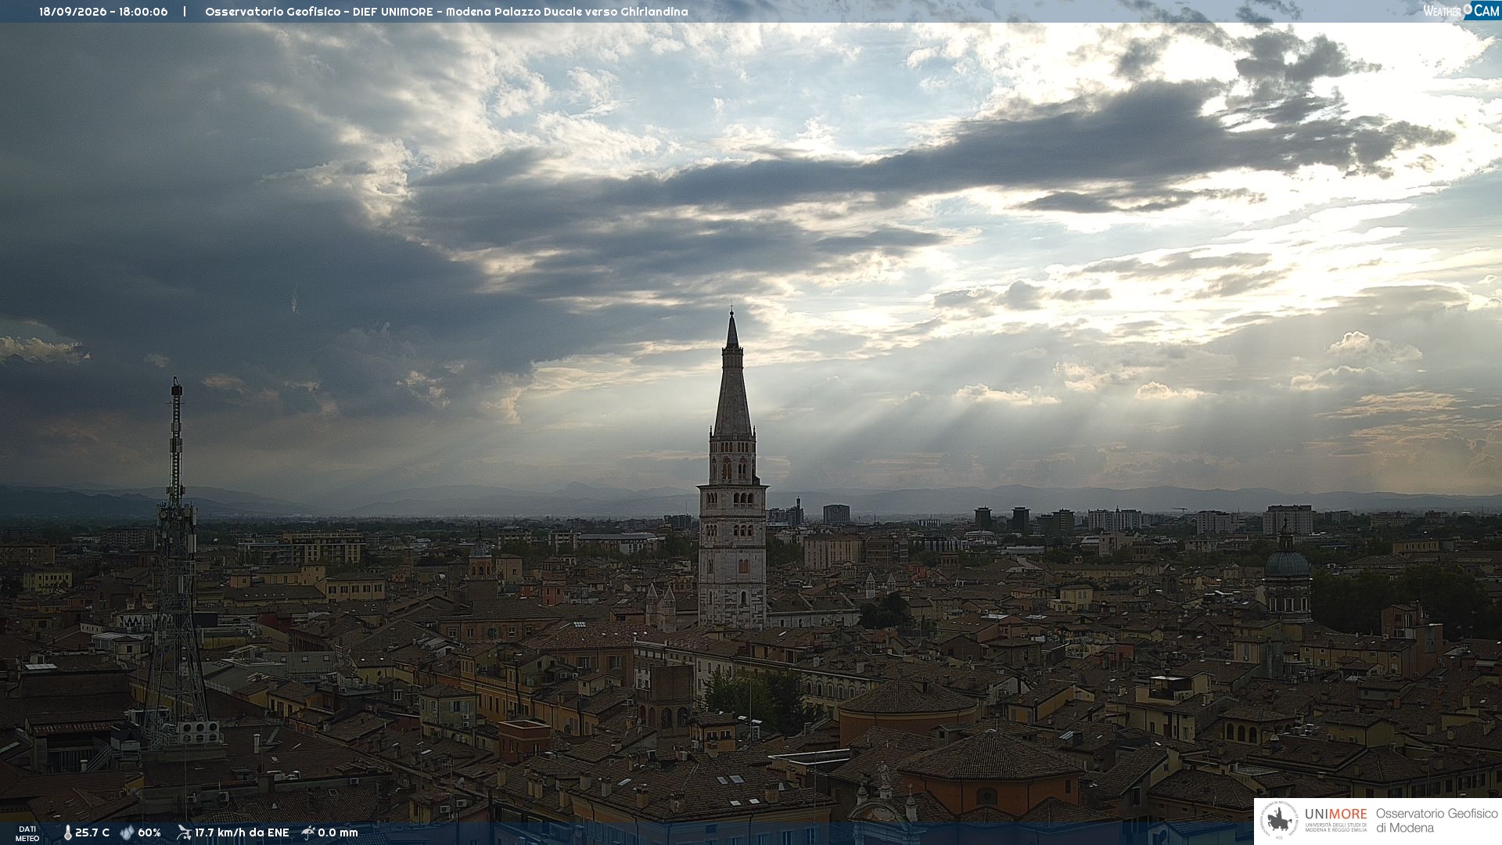The width and height of the screenshot is (1502, 845).
Task: Click the Ghirlandina tower spire
Action: pyautogui.click(x=732, y=374)
